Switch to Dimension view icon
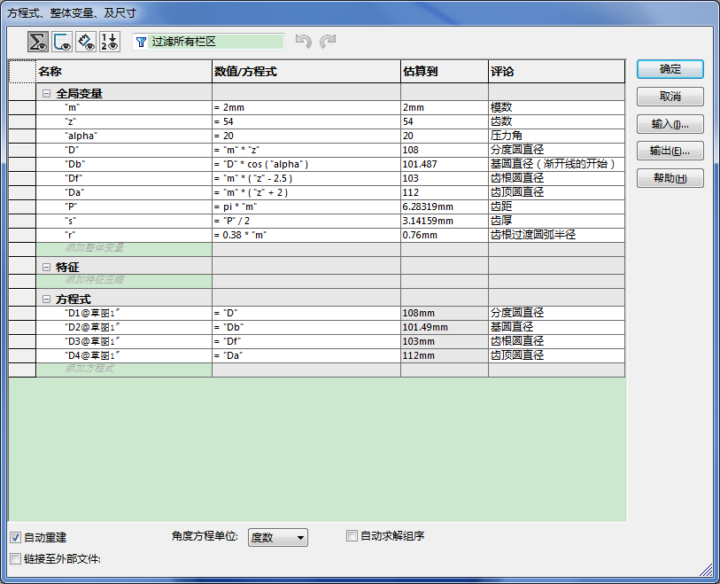The height and width of the screenshot is (584, 720). coord(86,41)
